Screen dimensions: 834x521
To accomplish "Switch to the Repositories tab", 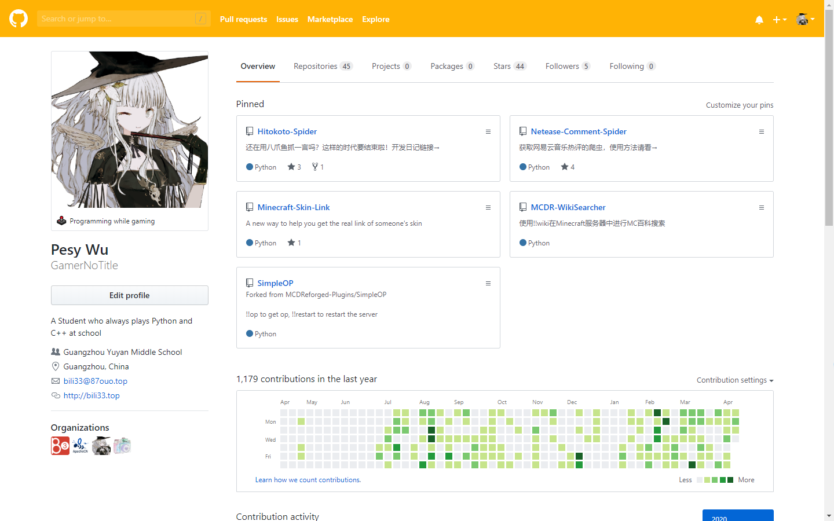I will coord(315,66).
